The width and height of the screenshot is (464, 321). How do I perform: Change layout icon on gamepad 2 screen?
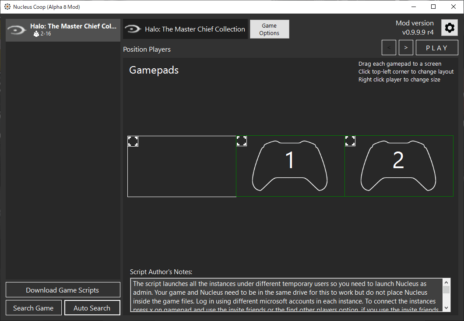(350, 141)
